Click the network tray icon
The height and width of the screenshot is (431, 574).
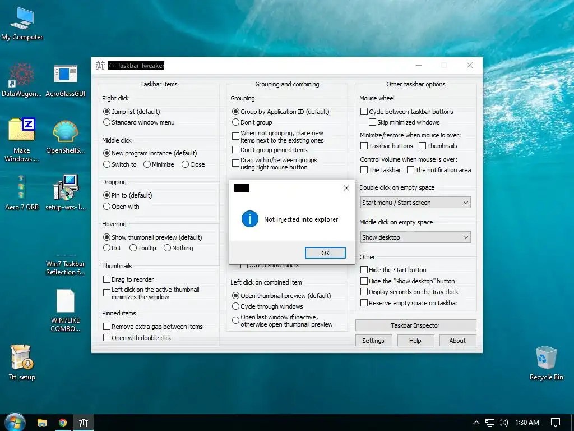[489, 423]
